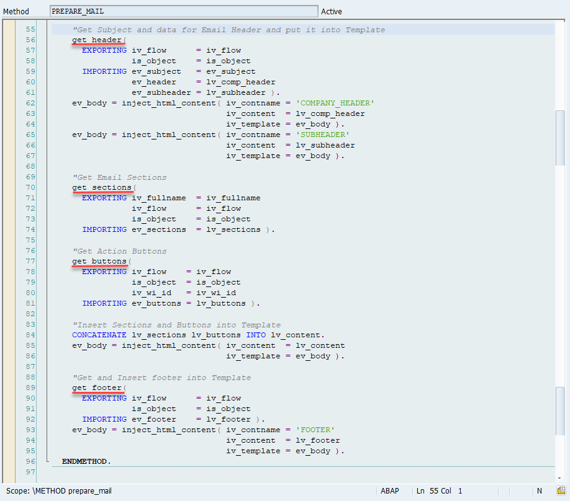This screenshot has height=501, width=570.
Task: Click ev_buttons on line 81
Action: [x=156, y=303]
